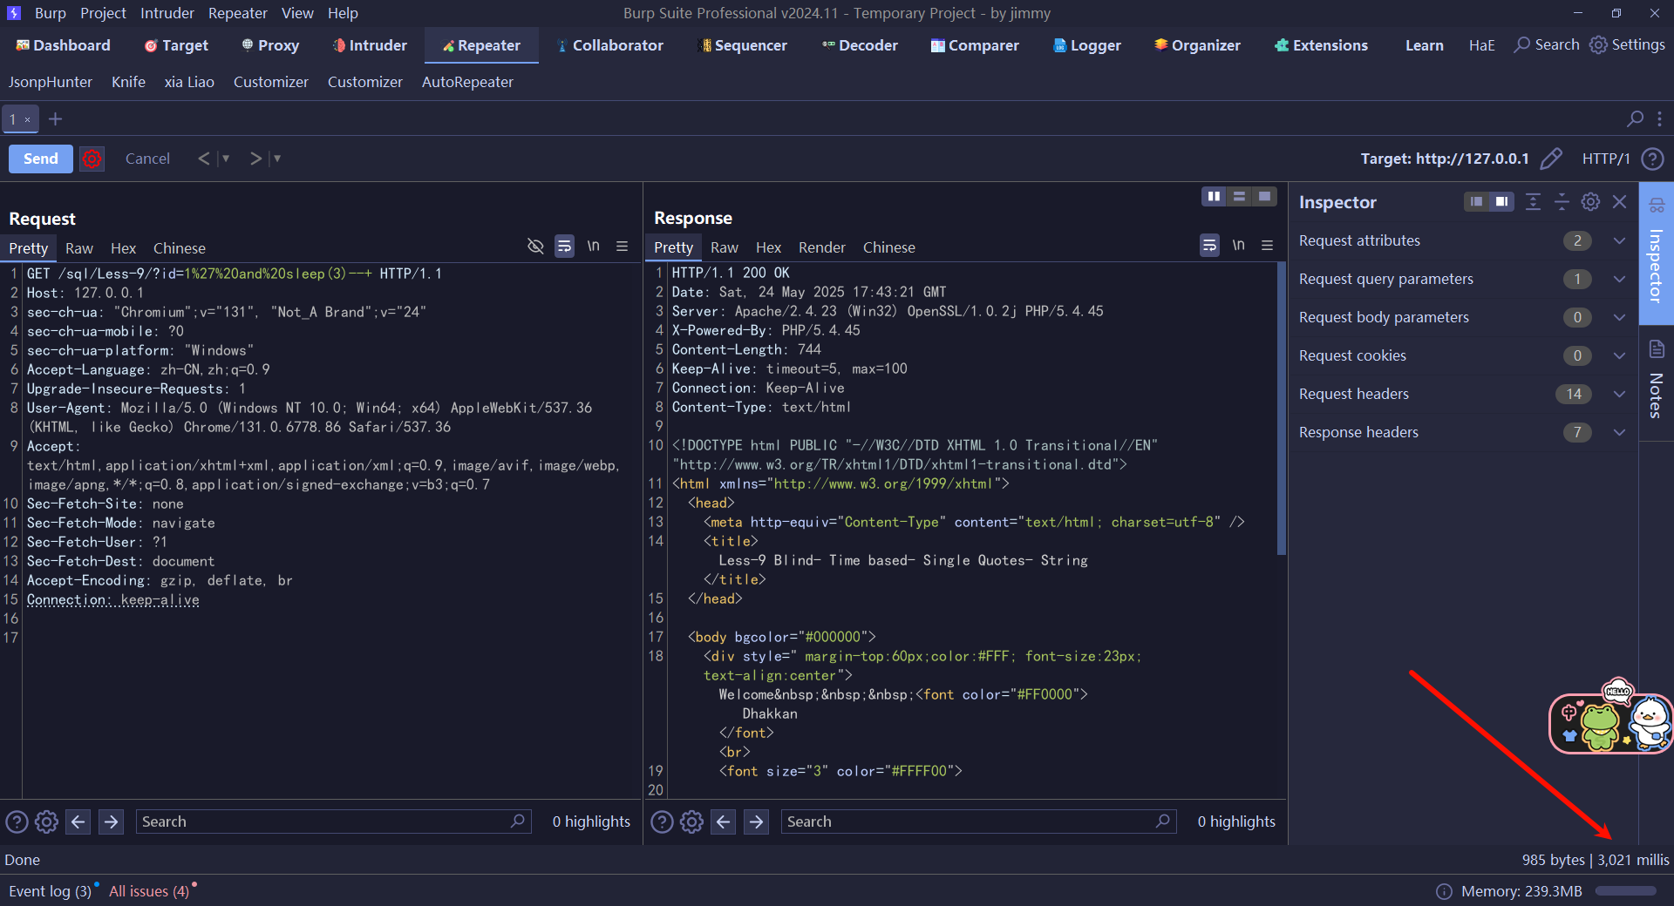Switch response view to Render

[x=821, y=247]
